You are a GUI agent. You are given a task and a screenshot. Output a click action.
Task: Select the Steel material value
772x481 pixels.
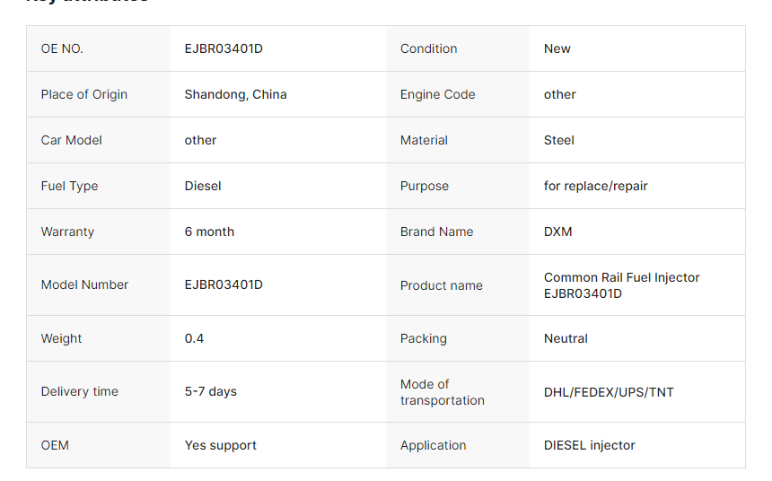[559, 140]
